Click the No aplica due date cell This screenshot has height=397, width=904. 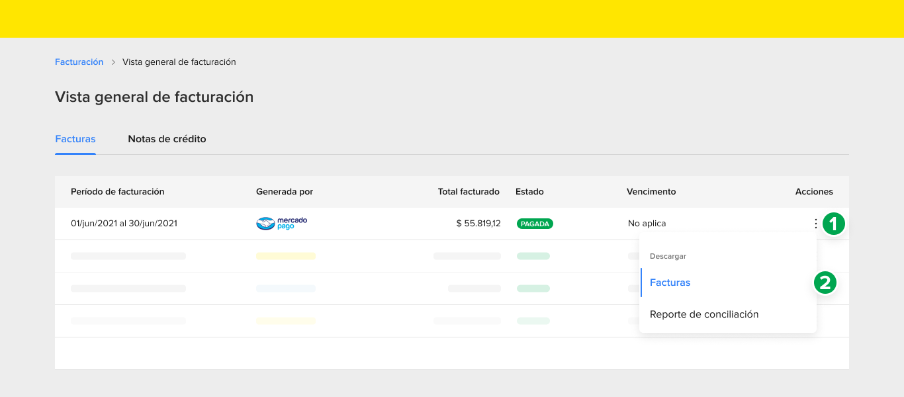tap(647, 224)
